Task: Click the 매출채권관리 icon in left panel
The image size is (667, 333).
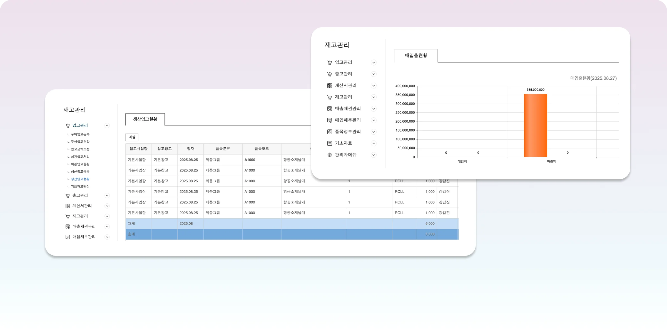Action: coord(68,226)
